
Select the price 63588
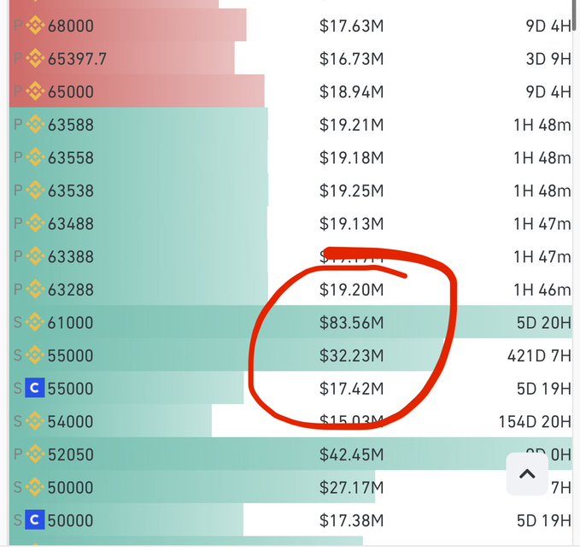(x=71, y=125)
